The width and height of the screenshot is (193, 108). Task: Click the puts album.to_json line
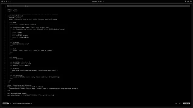31,95
